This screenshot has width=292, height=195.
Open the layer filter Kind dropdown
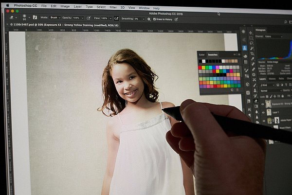click(267, 85)
